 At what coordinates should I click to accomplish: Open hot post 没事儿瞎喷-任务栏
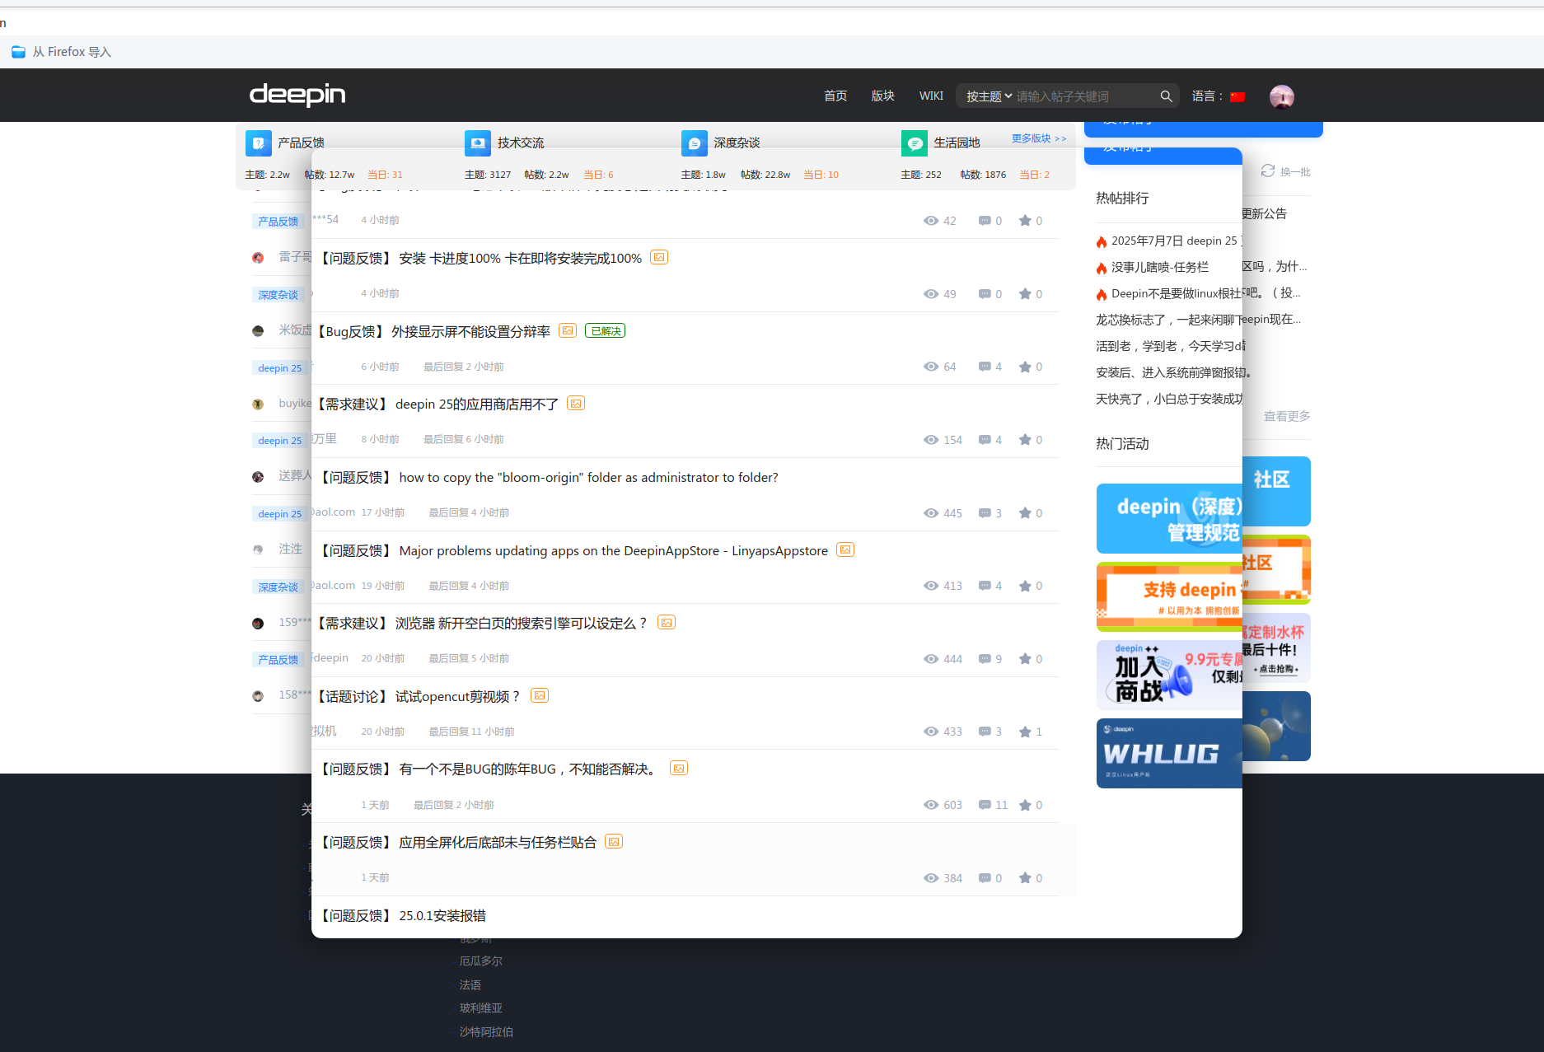(1160, 267)
